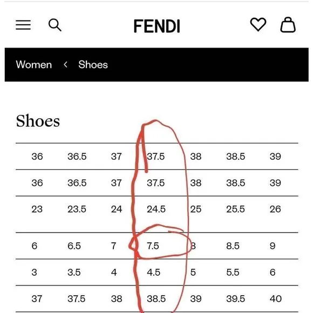
Task: Open the hamburger menu
Action: pyautogui.click(x=23, y=25)
